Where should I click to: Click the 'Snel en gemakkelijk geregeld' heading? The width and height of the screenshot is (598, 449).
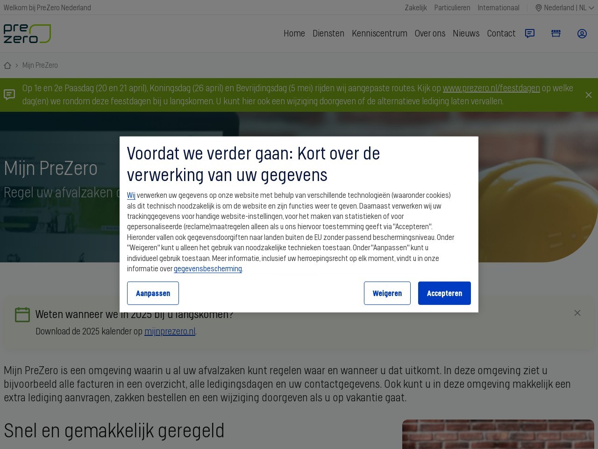coord(114,431)
